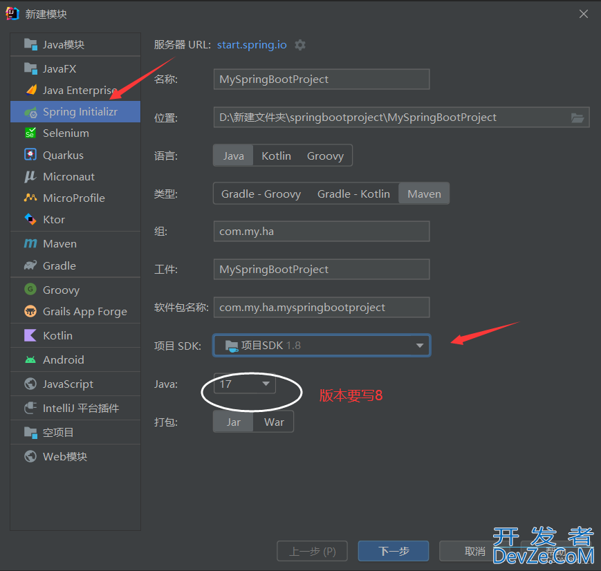Click the Quarkus icon in sidebar
The width and height of the screenshot is (601, 571).
(x=30, y=155)
